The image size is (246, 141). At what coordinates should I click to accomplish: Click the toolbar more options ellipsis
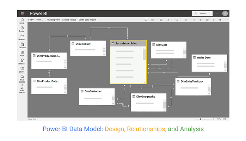click(x=227, y=20)
